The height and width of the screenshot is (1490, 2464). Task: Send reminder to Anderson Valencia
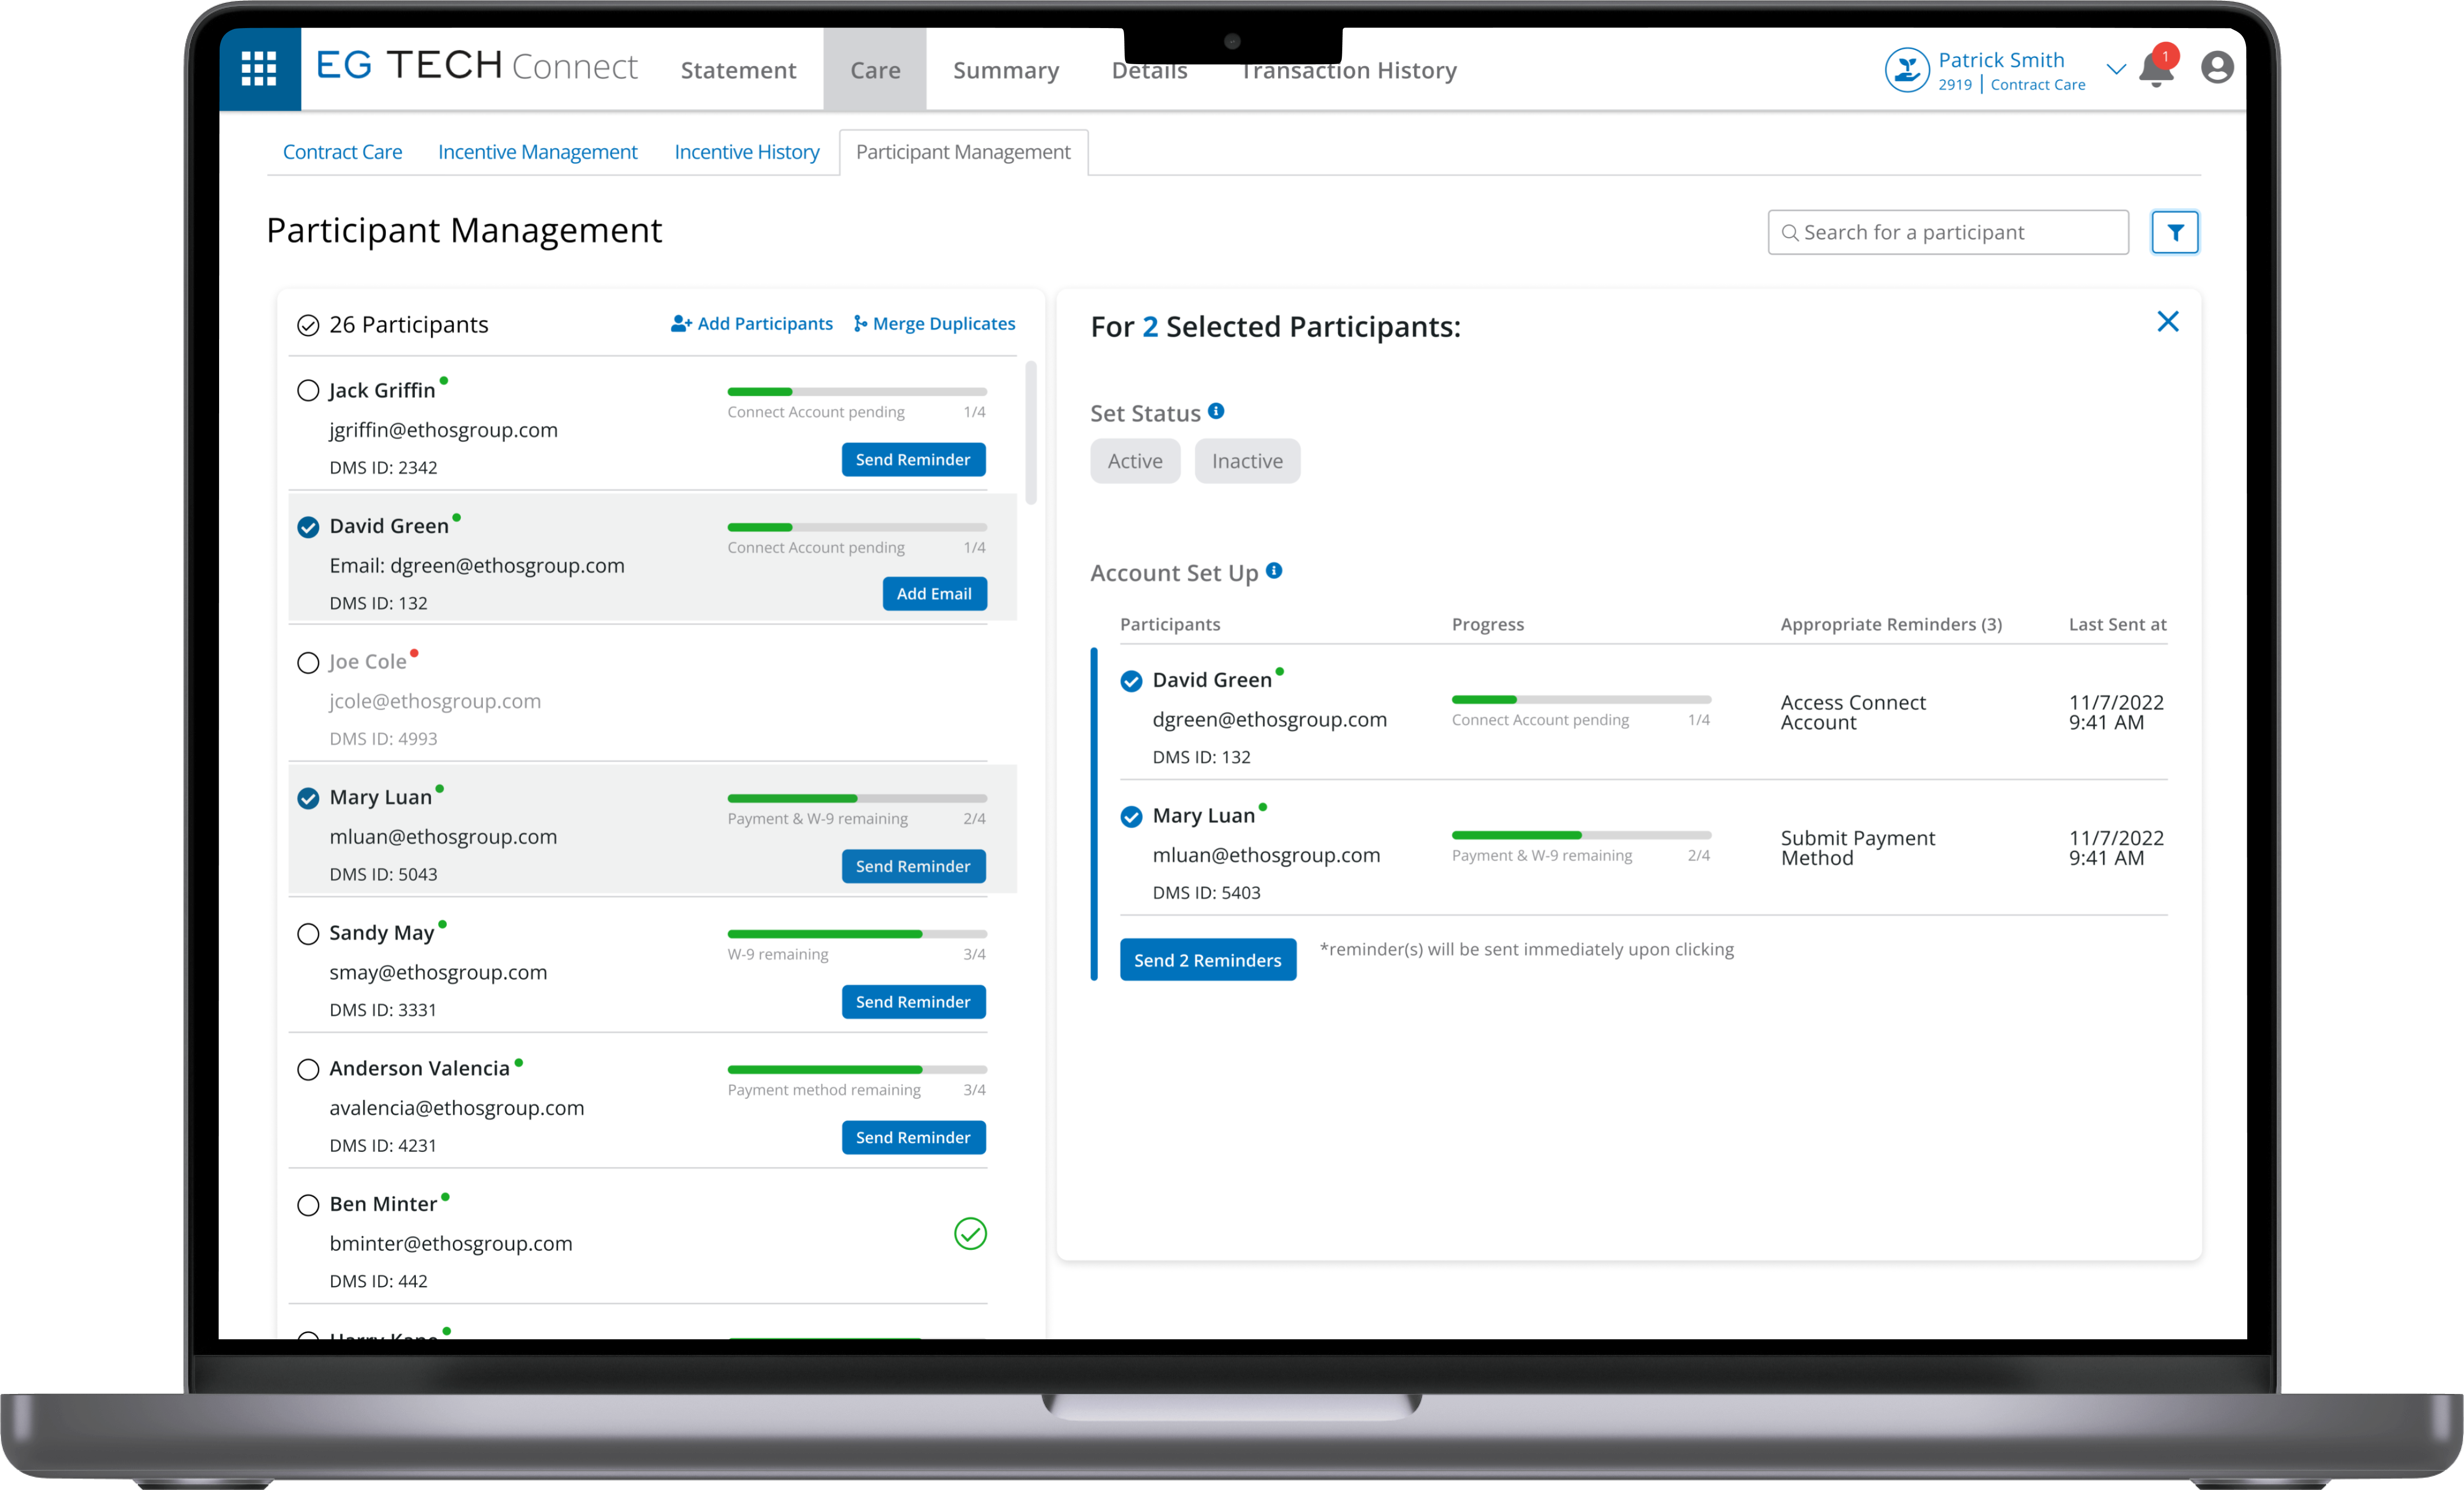[913, 1137]
